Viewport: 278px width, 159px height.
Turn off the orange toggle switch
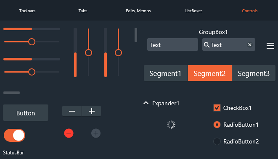15,136
